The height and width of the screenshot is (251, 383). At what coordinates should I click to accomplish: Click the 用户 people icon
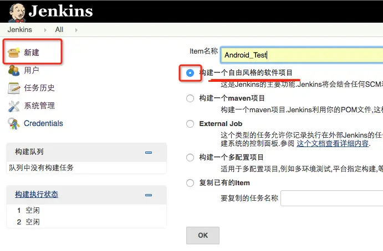pos(14,70)
